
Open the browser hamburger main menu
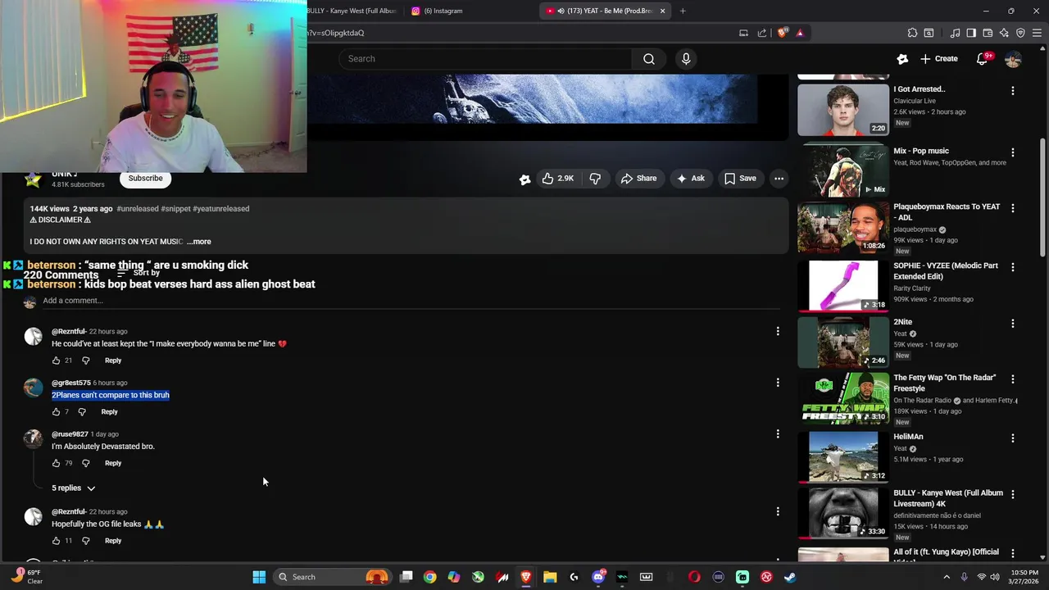1037,33
